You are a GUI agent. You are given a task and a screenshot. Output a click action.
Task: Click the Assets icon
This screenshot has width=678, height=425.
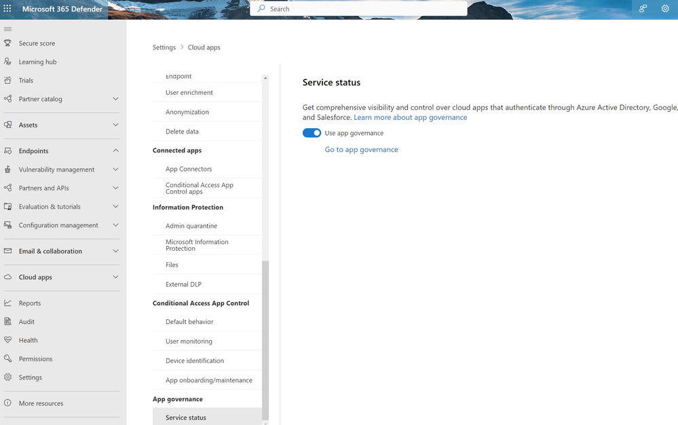[x=7, y=125]
